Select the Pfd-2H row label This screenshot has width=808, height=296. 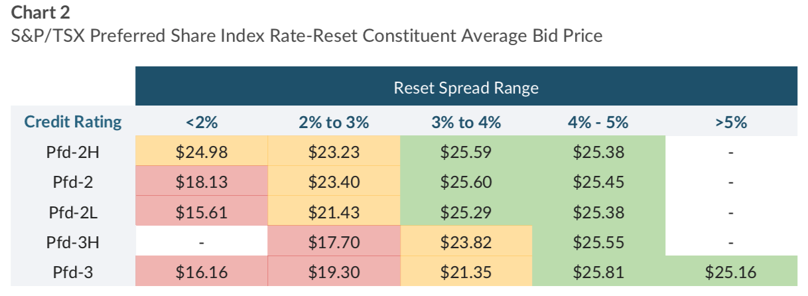[x=73, y=152]
